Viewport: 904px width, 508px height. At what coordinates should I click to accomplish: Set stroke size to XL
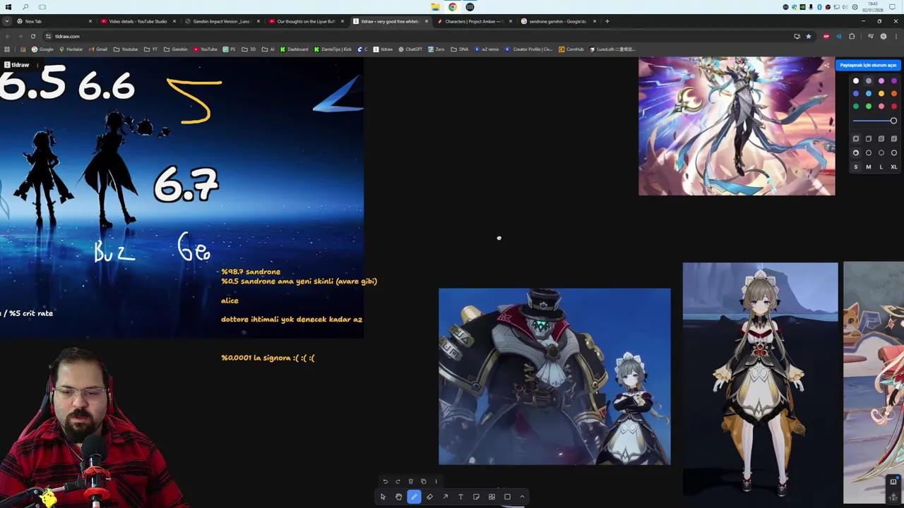click(x=894, y=167)
